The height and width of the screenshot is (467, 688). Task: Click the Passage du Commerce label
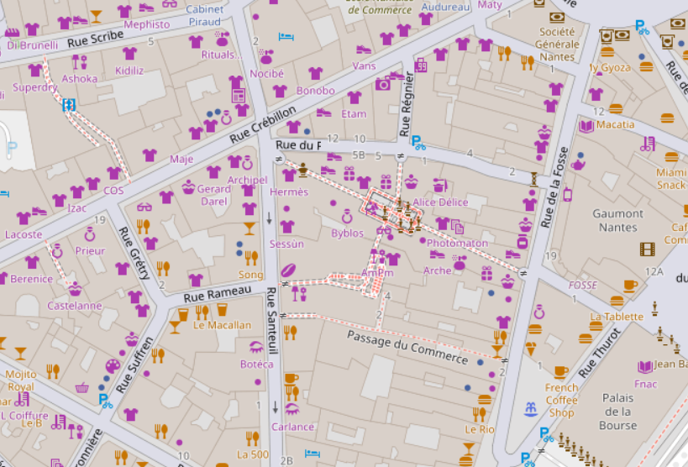click(407, 347)
